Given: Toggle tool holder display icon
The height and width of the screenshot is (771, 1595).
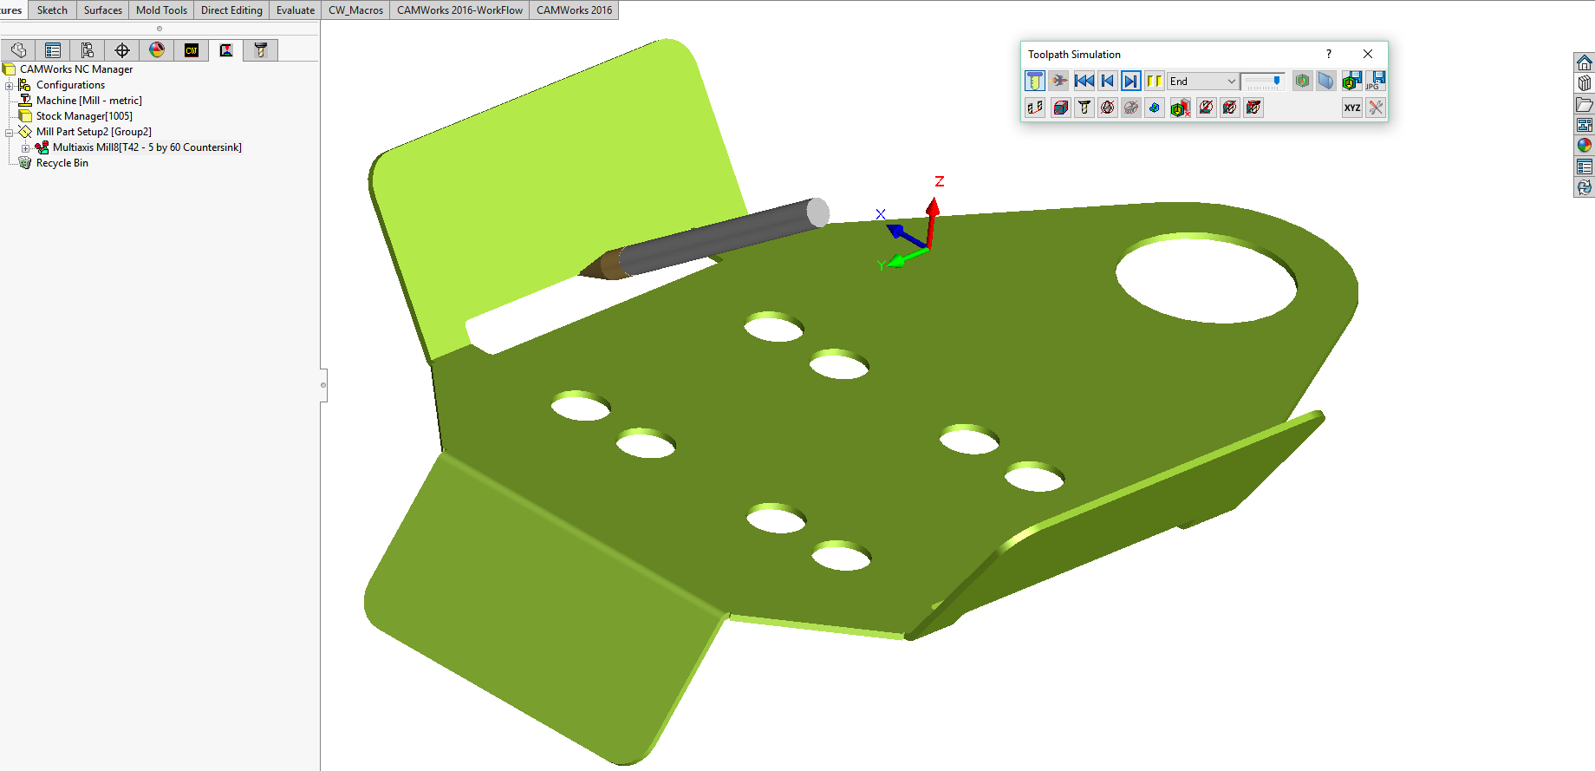Looking at the screenshot, I should pos(1084,108).
